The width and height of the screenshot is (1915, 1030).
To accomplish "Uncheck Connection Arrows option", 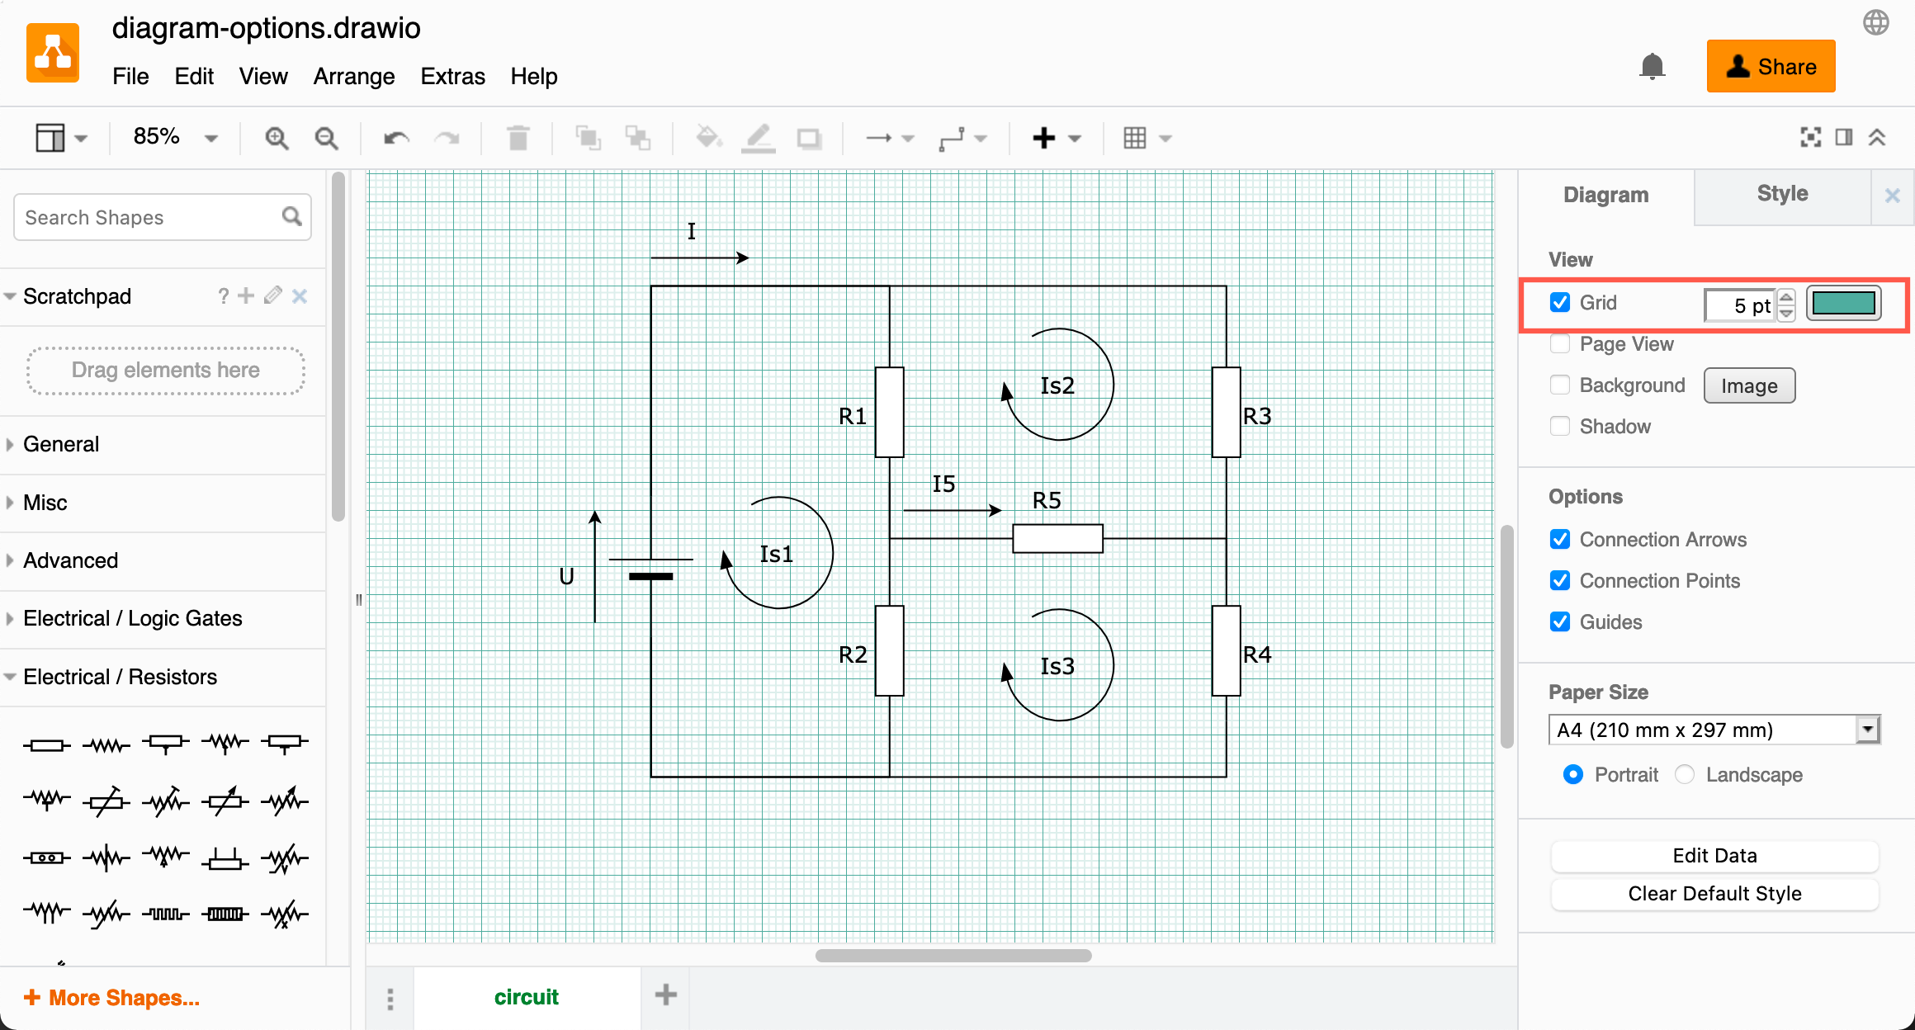I will coord(1559,539).
